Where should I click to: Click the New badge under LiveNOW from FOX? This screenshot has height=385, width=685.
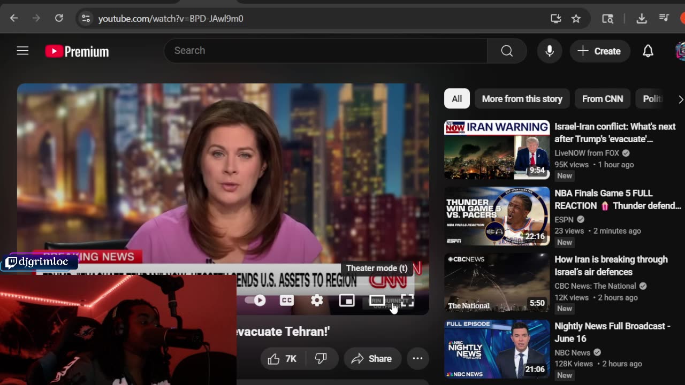[x=565, y=176]
